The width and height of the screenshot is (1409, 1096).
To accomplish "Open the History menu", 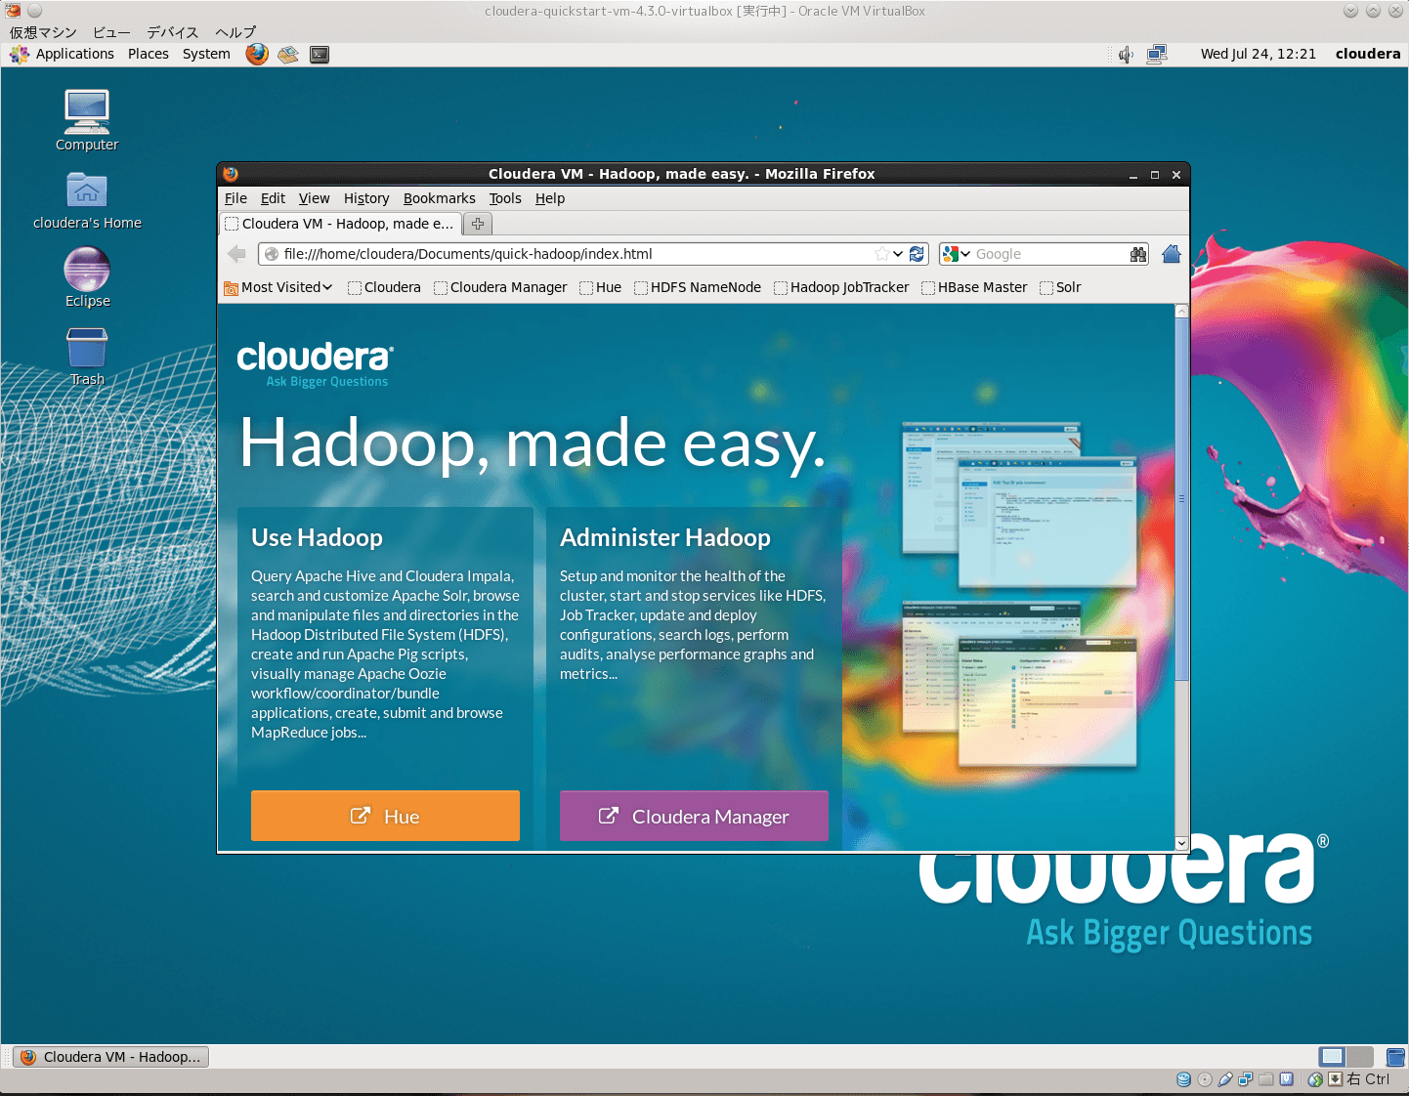I will point(366,198).
